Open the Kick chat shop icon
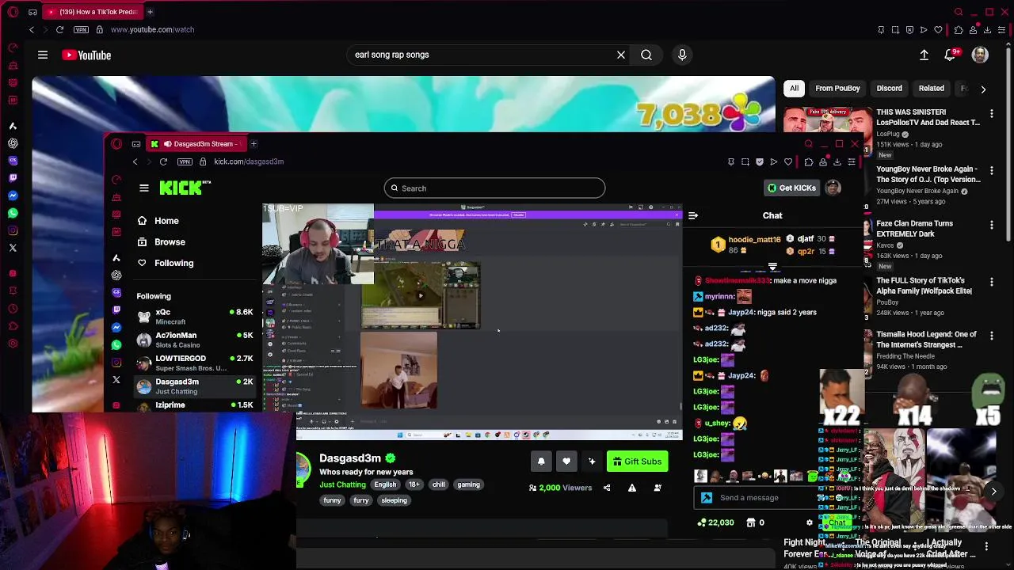 [x=751, y=522]
